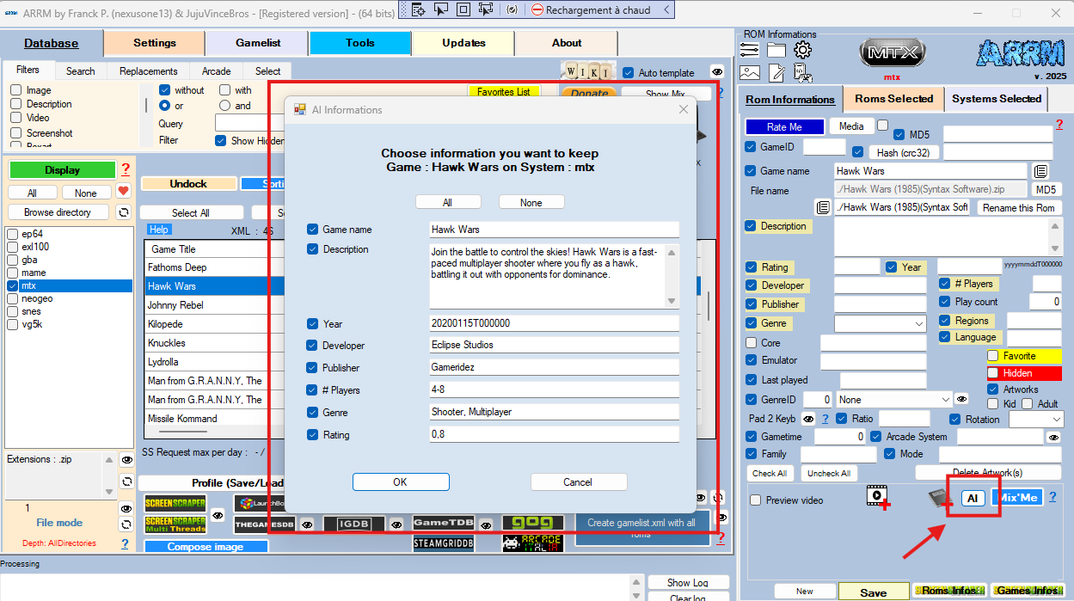The width and height of the screenshot is (1074, 601).
Task: Switch to the Roms Selected tab
Action: 893,99
